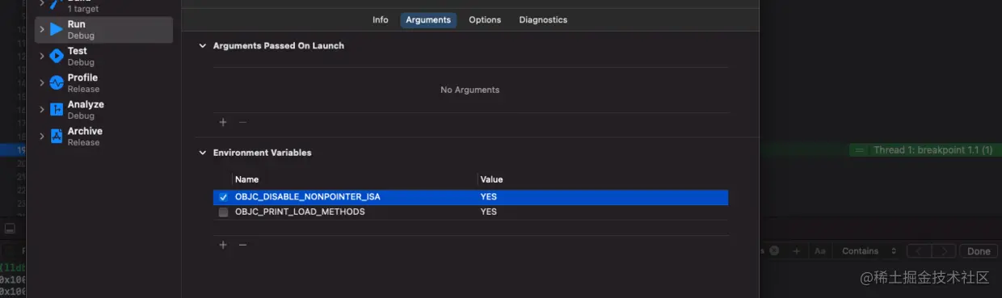Disable the OBJC_DISABLE_NONPOINTER_ISA checkbox
1002x298 pixels.
click(223, 197)
